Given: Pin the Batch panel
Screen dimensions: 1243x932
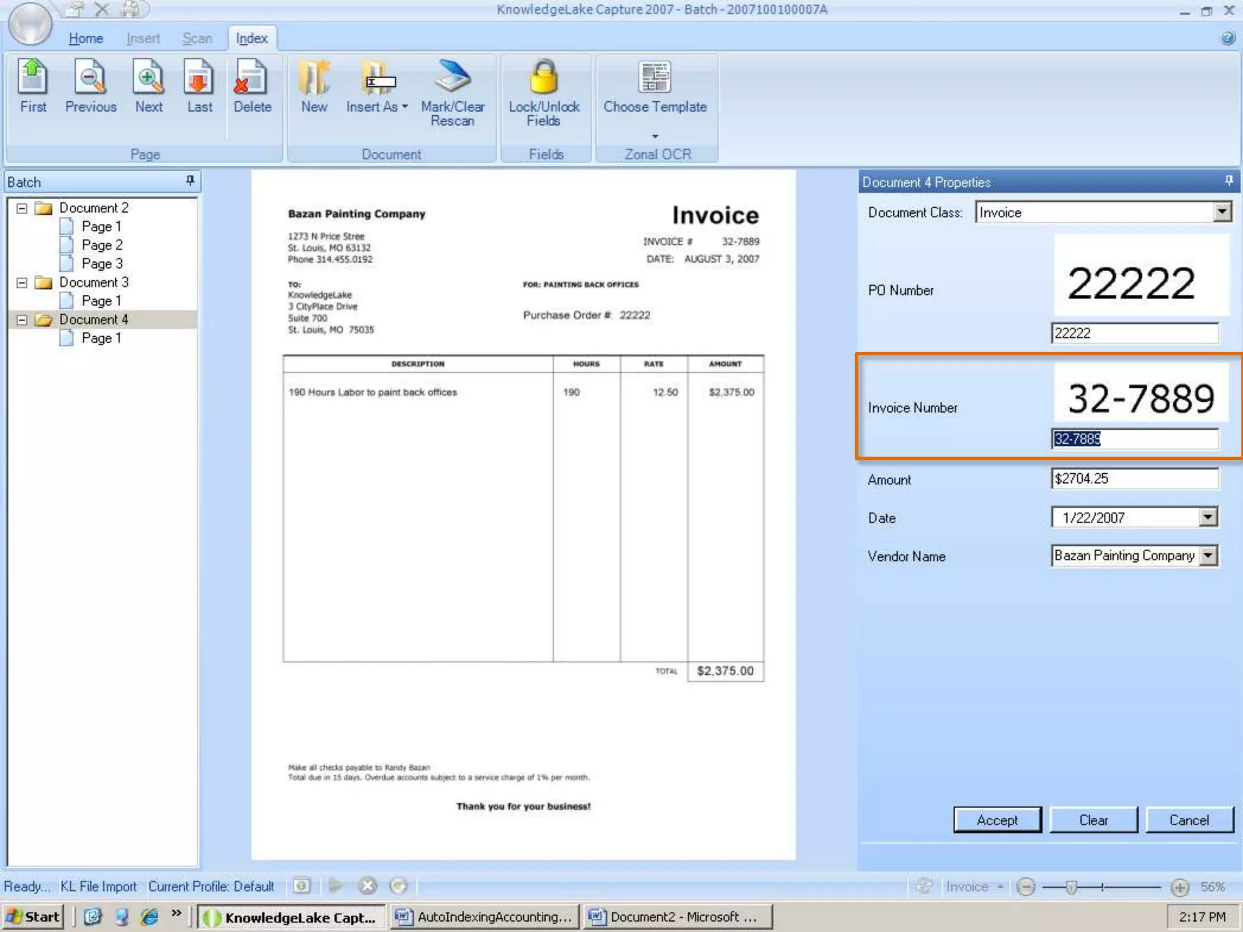Looking at the screenshot, I should pos(190,181).
